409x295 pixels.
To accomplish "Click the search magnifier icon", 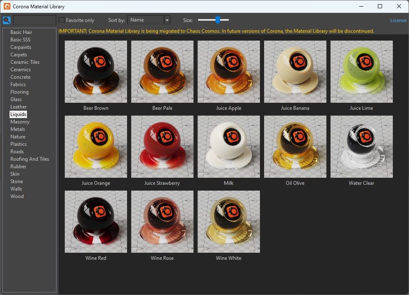I will [7, 20].
